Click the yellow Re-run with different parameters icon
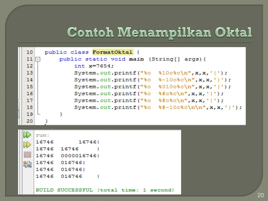 [27, 144]
